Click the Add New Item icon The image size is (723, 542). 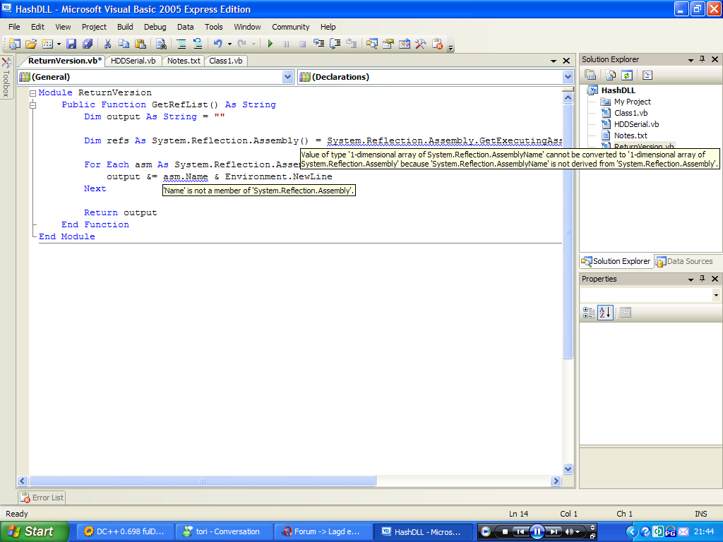pyautogui.click(x=47, y=44)
